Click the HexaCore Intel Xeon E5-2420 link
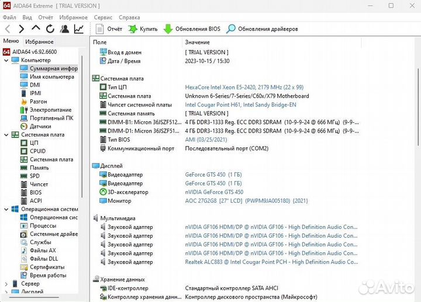This screenshot has height=302, width=421. point(244,87)
